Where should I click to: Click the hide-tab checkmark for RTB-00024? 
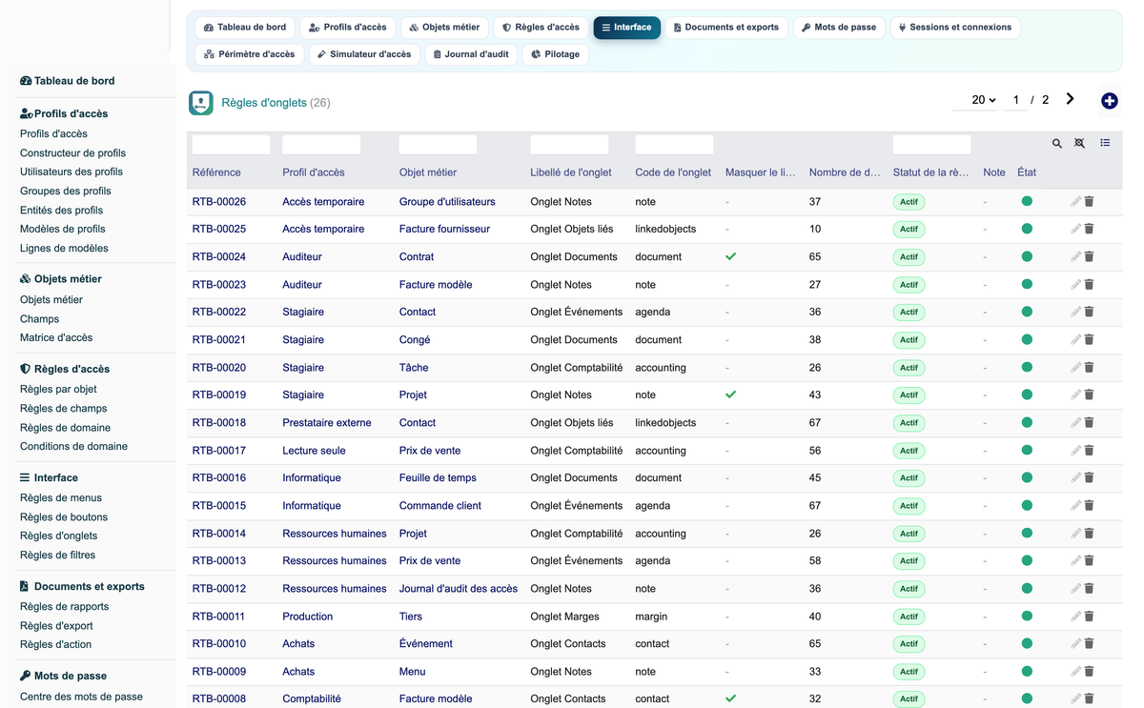pos(730,256)
